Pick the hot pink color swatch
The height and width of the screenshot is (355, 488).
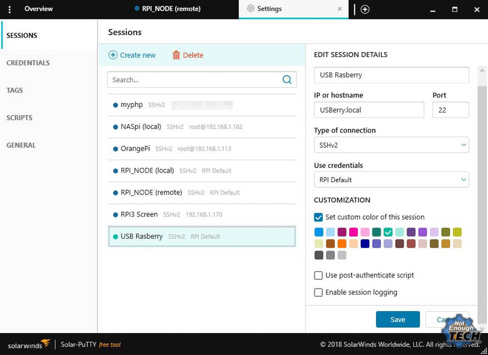coord(353,232)
